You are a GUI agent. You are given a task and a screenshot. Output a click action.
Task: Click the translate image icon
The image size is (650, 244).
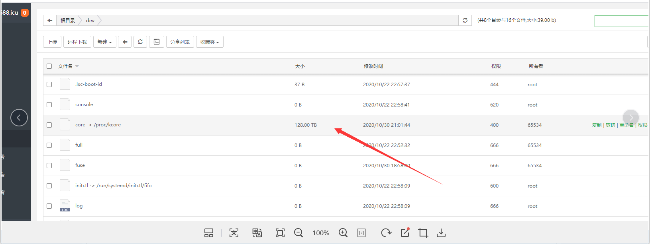[x=257, y=233]
